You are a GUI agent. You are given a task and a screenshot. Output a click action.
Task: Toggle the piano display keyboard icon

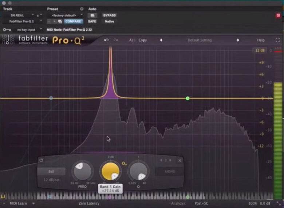tap(3, 196)
